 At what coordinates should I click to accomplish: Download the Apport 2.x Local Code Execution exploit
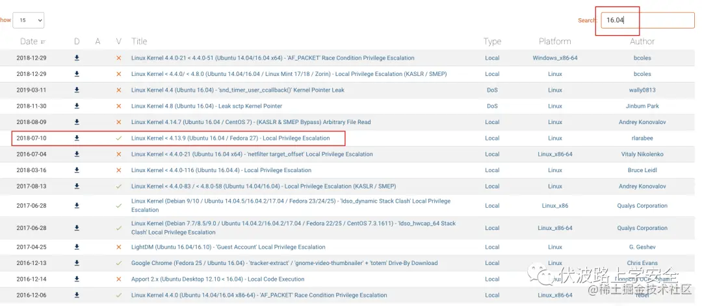(x=77, y=279)
